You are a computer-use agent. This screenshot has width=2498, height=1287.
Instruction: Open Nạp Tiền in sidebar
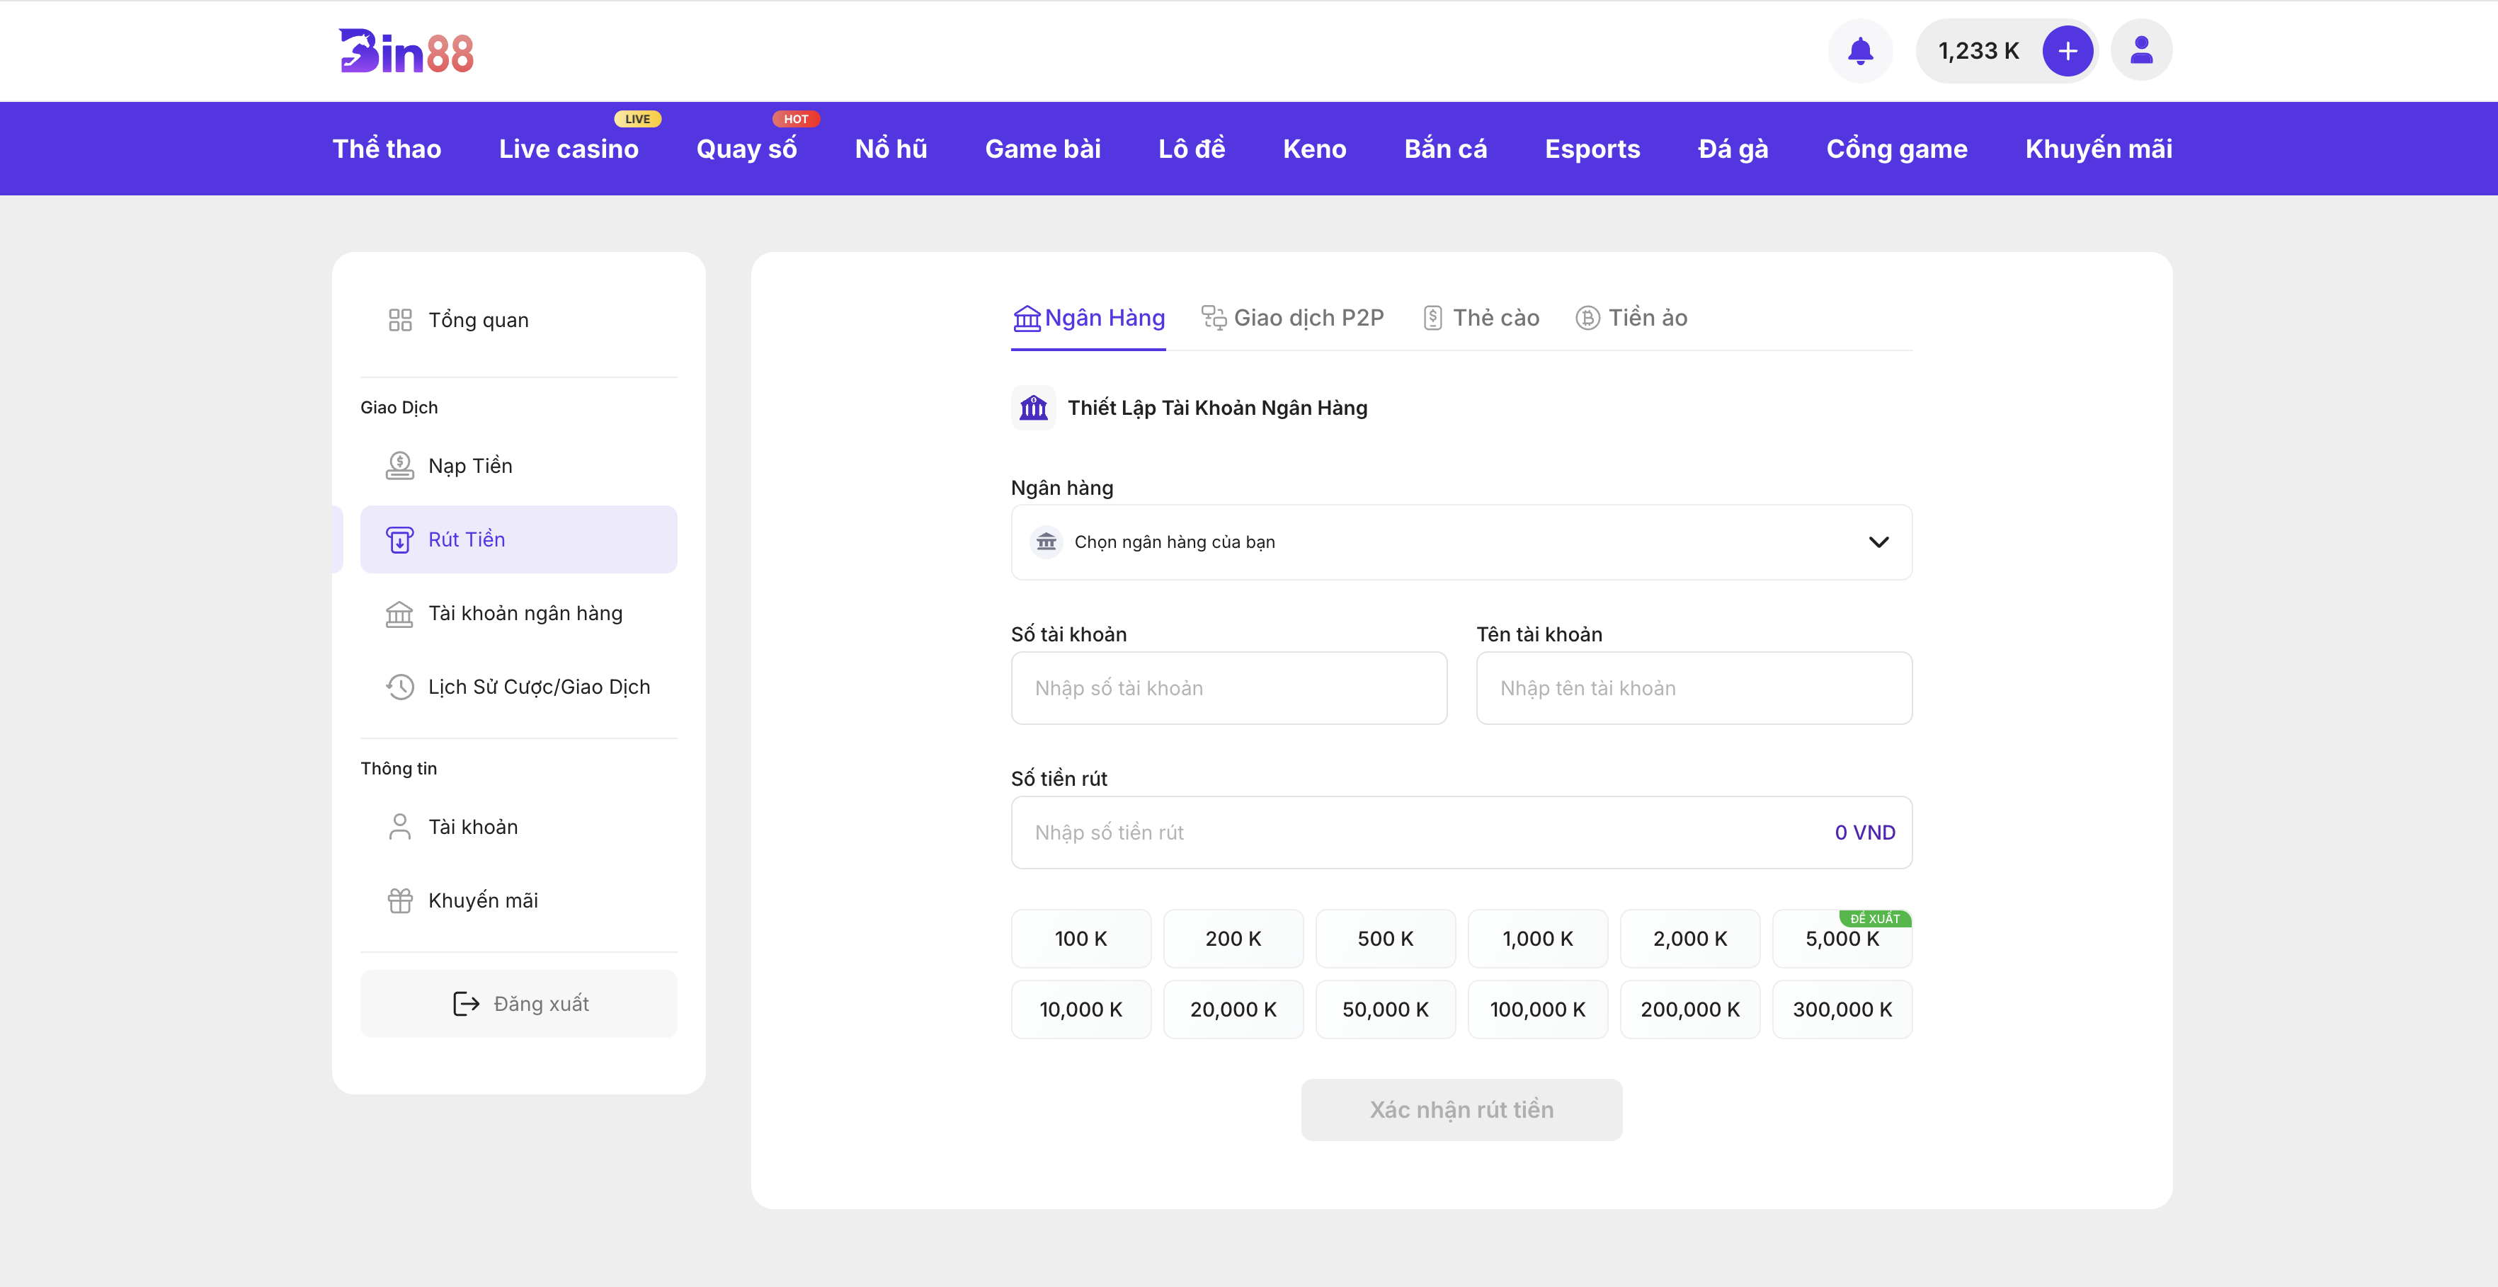(519, 466)
